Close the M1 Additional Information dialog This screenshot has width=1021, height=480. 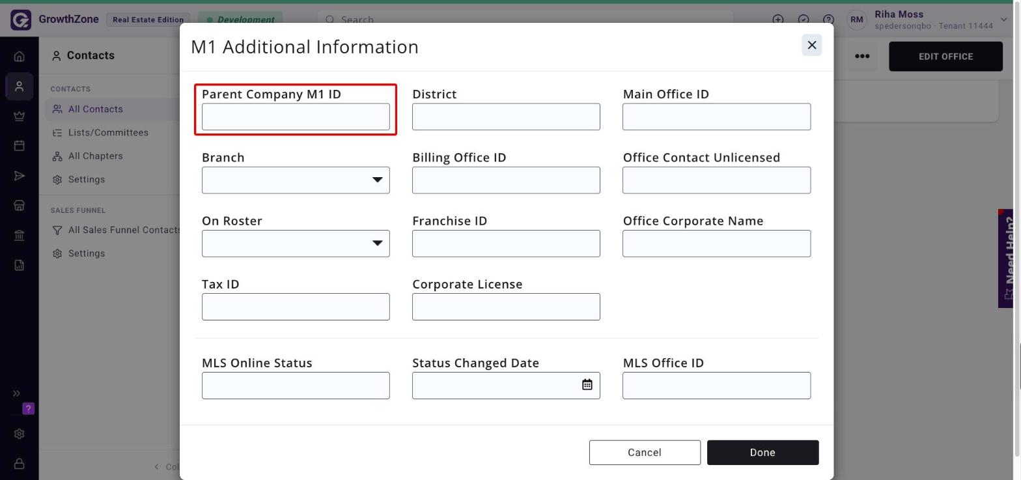pyautogui.click(x=811, y=45)
